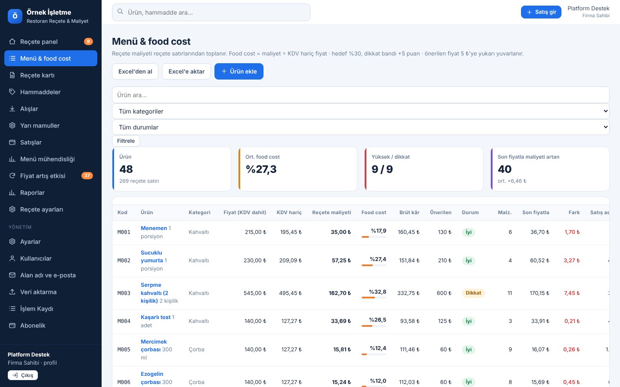Click the card icon beside Abonelik
The image size is (620, 387).
[12, 326]
